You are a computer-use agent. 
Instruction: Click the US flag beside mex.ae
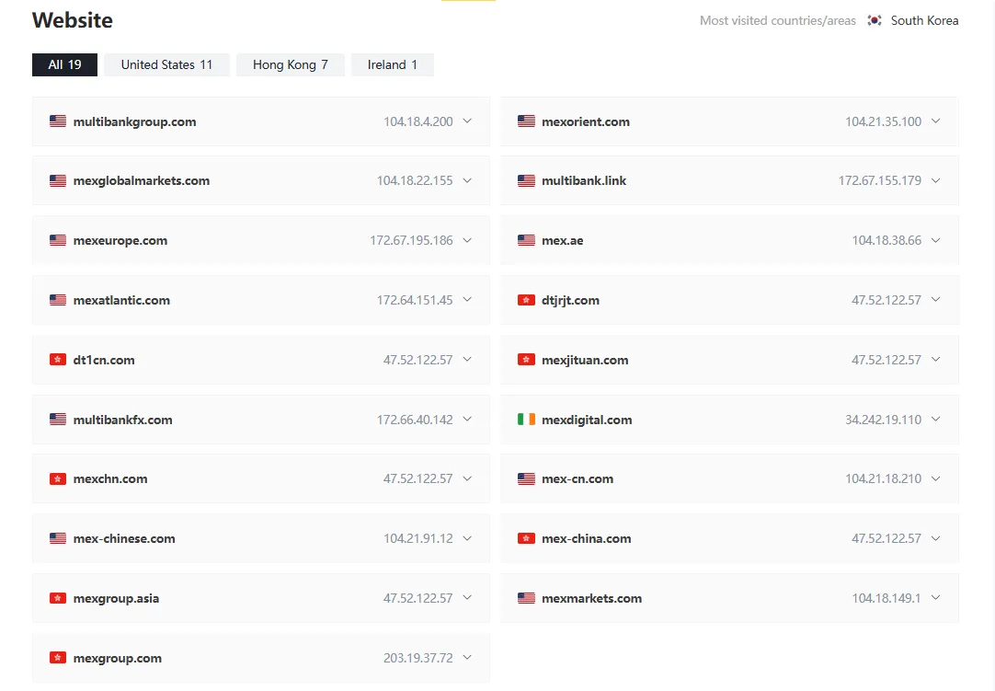pyautogui.click(x=526, y=241)
